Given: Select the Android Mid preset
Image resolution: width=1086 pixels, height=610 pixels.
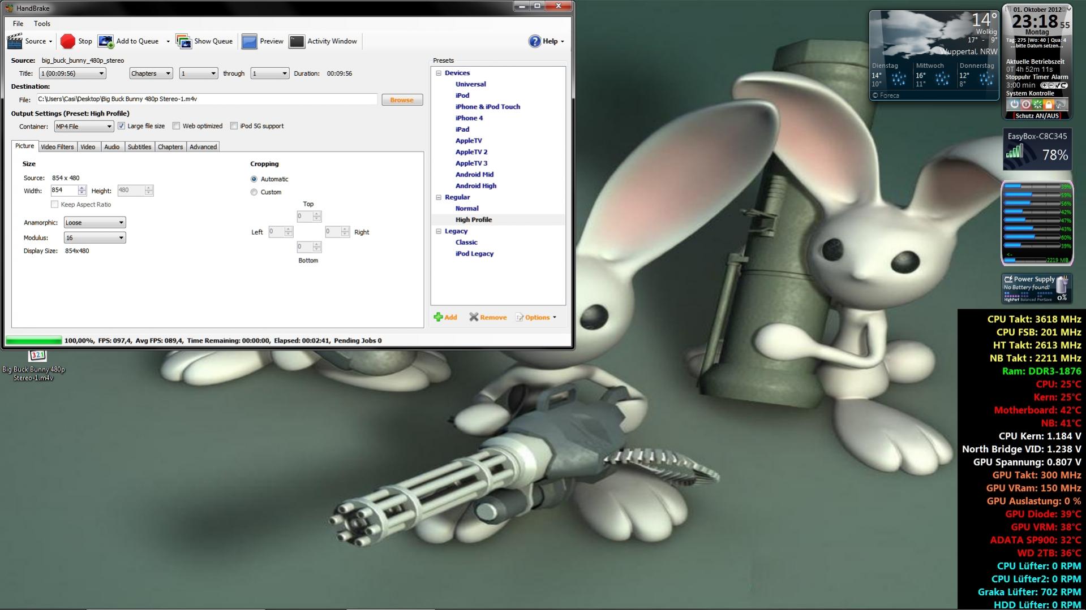Looking at the screenshot, I should pos(475,175).
